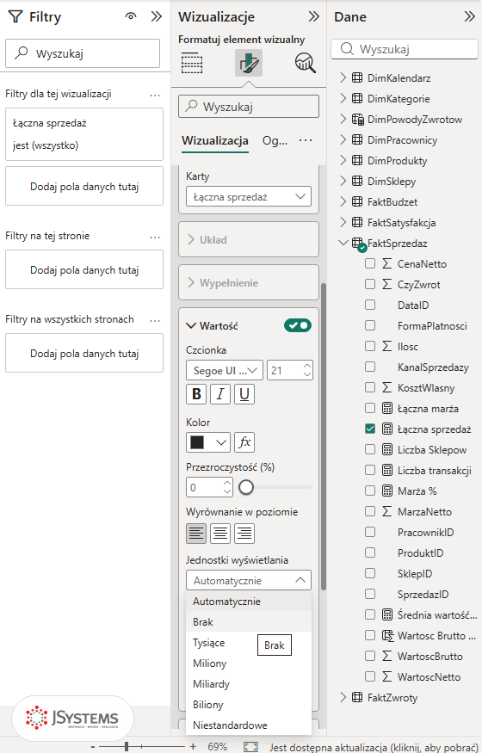Collapse the Wizualizacje pane with double arrows

313,17
